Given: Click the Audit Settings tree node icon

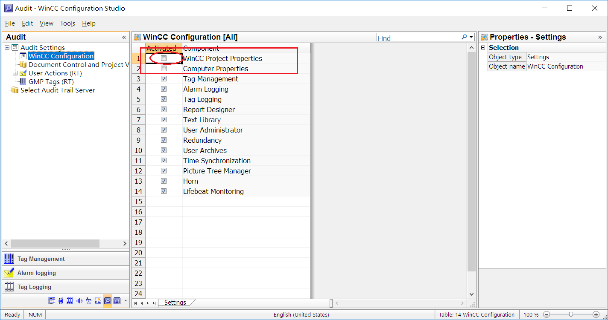Looking at the screenshot, I should [x=15, y=47].
